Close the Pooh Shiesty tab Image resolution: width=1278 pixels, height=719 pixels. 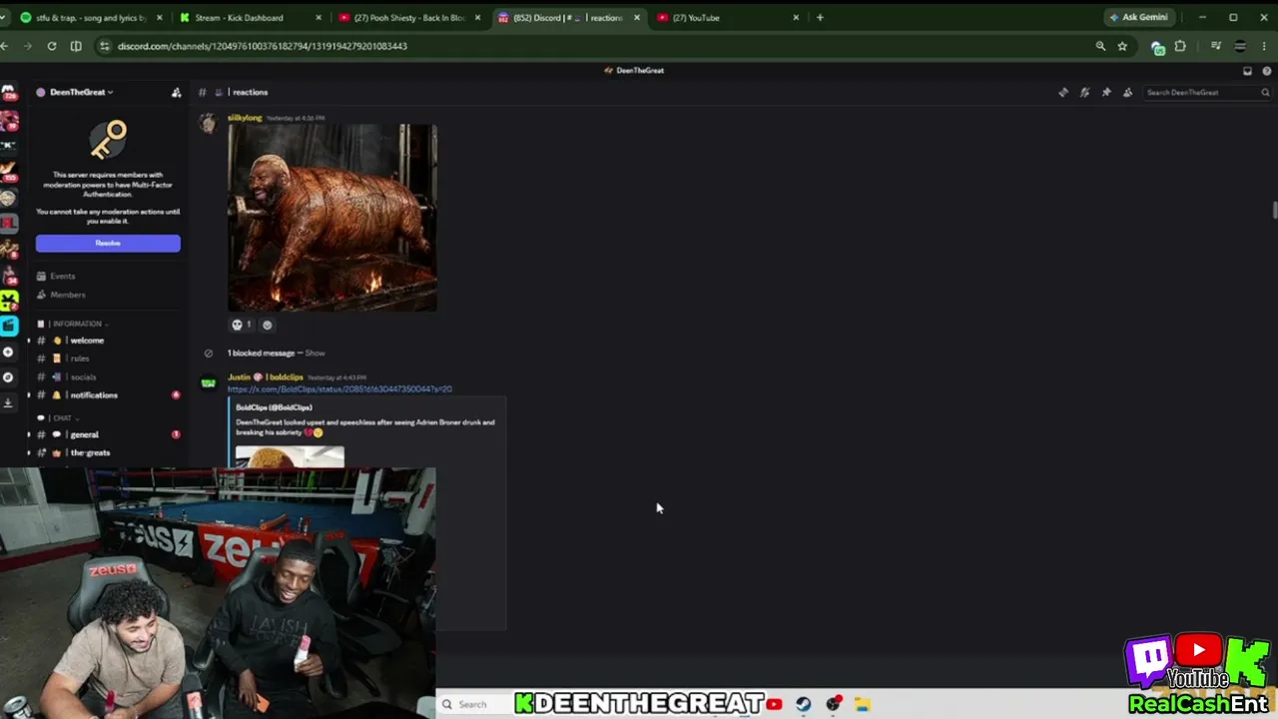click(478, 17)
